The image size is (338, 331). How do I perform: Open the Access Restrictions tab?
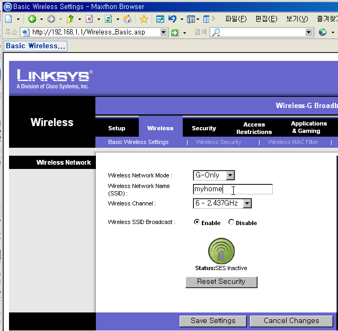(x=254, y=128)
